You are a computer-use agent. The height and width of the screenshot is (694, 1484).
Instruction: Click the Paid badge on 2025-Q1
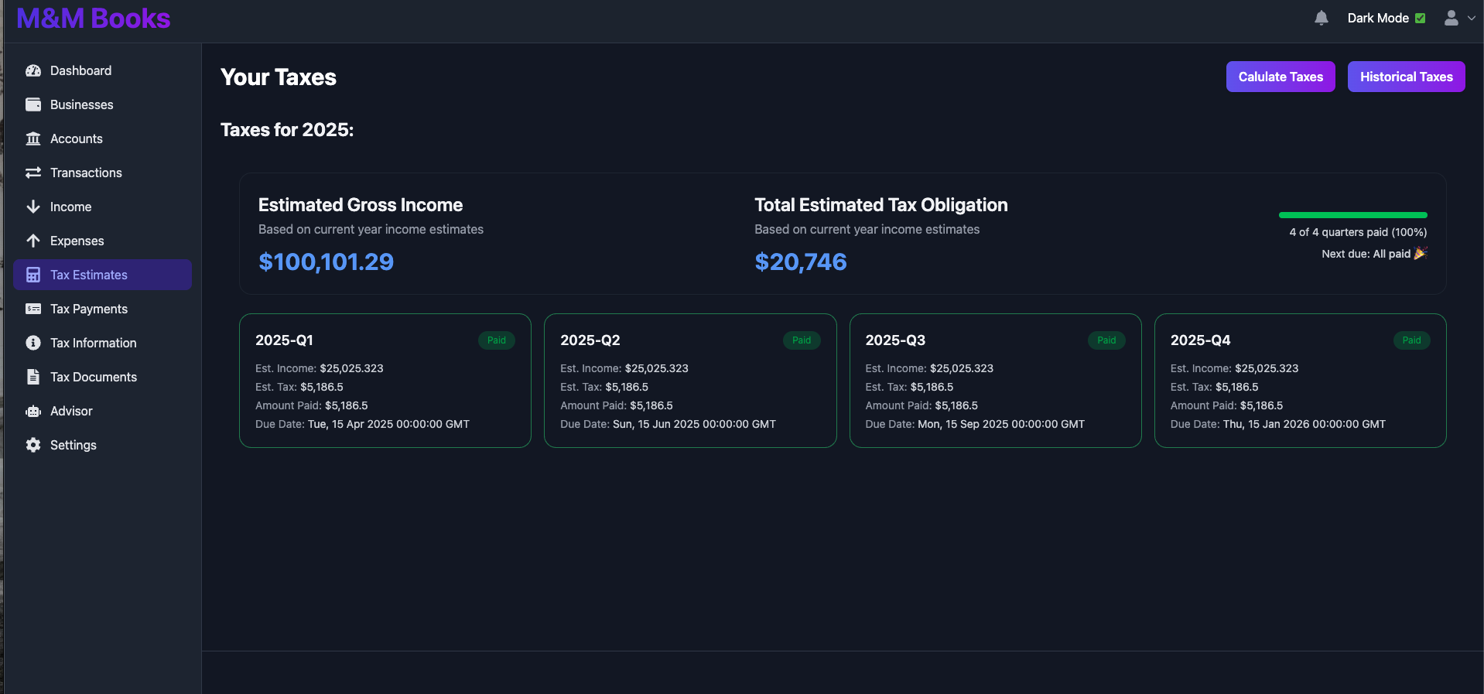click(497, 340)
